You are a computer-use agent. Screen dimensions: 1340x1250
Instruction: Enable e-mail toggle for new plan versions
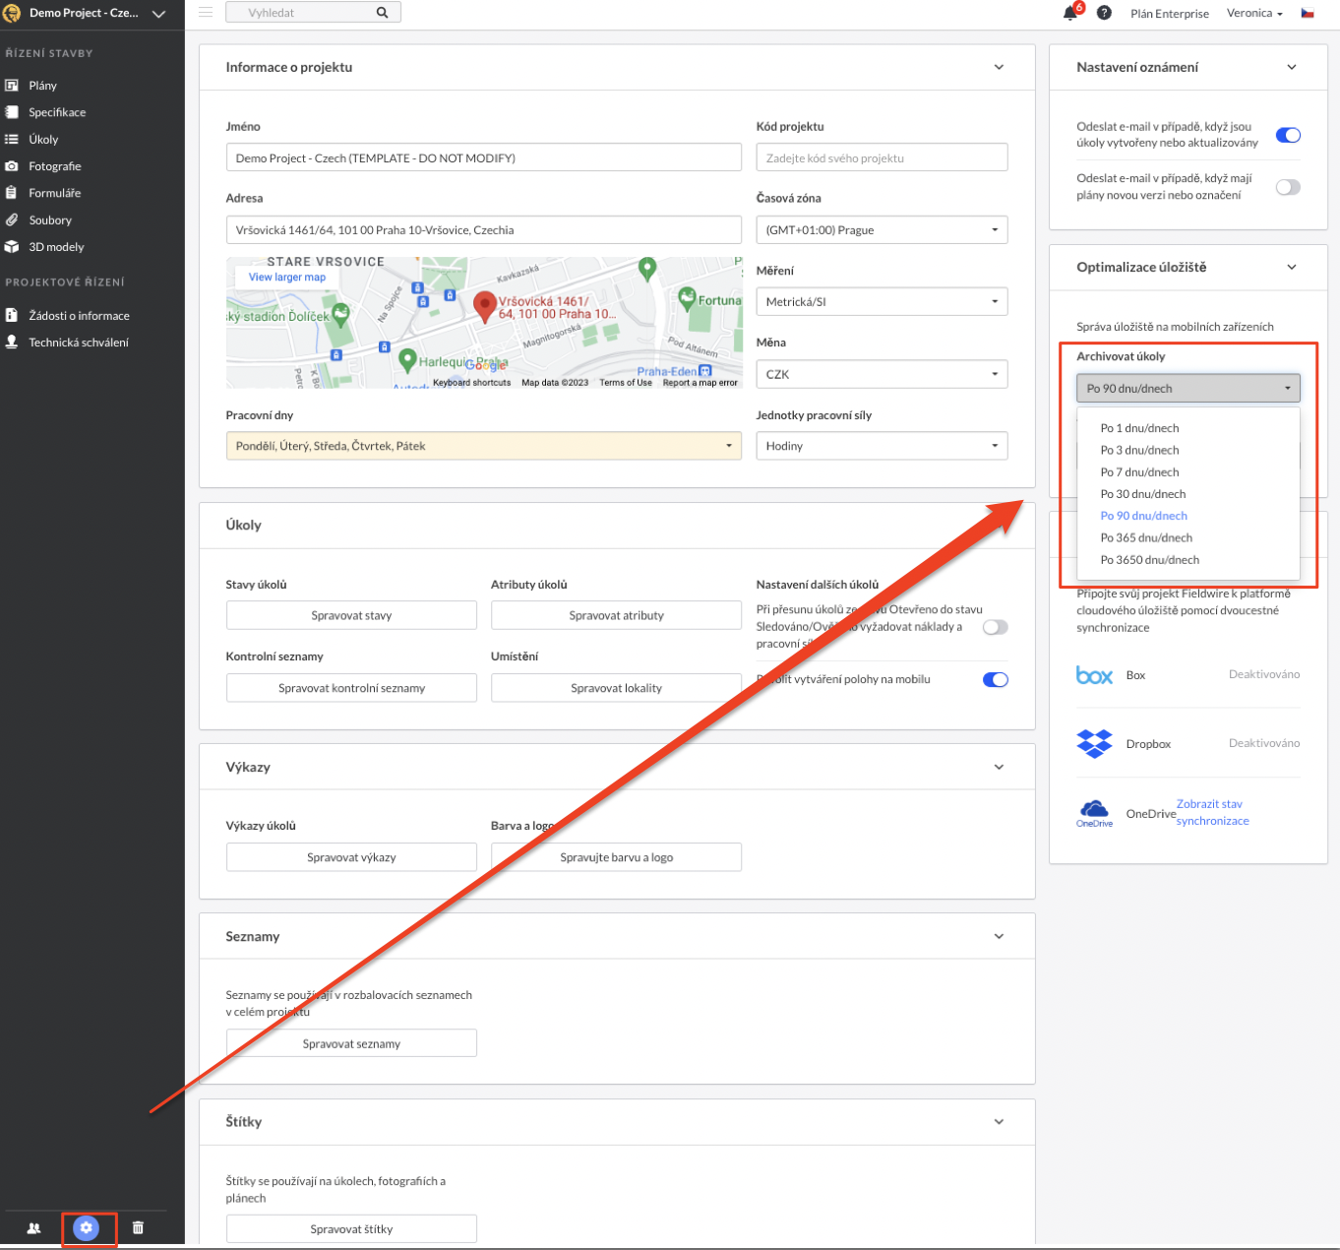tap(1287, 187)
